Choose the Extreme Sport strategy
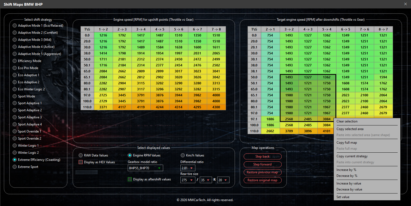The height and width of the screenshot is (206, 411). coord(14,167)
